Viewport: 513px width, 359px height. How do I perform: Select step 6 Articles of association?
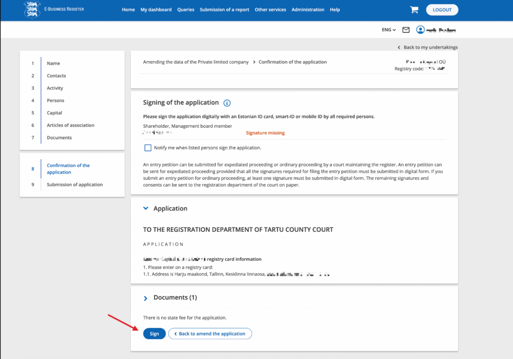click(70, 125)
